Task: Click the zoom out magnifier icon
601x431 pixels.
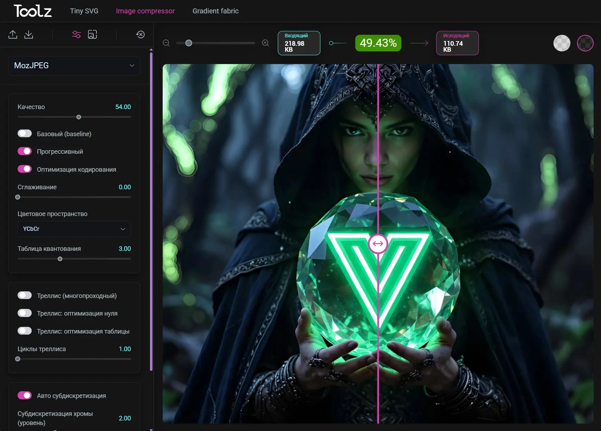Action: [x=166, y=43]
